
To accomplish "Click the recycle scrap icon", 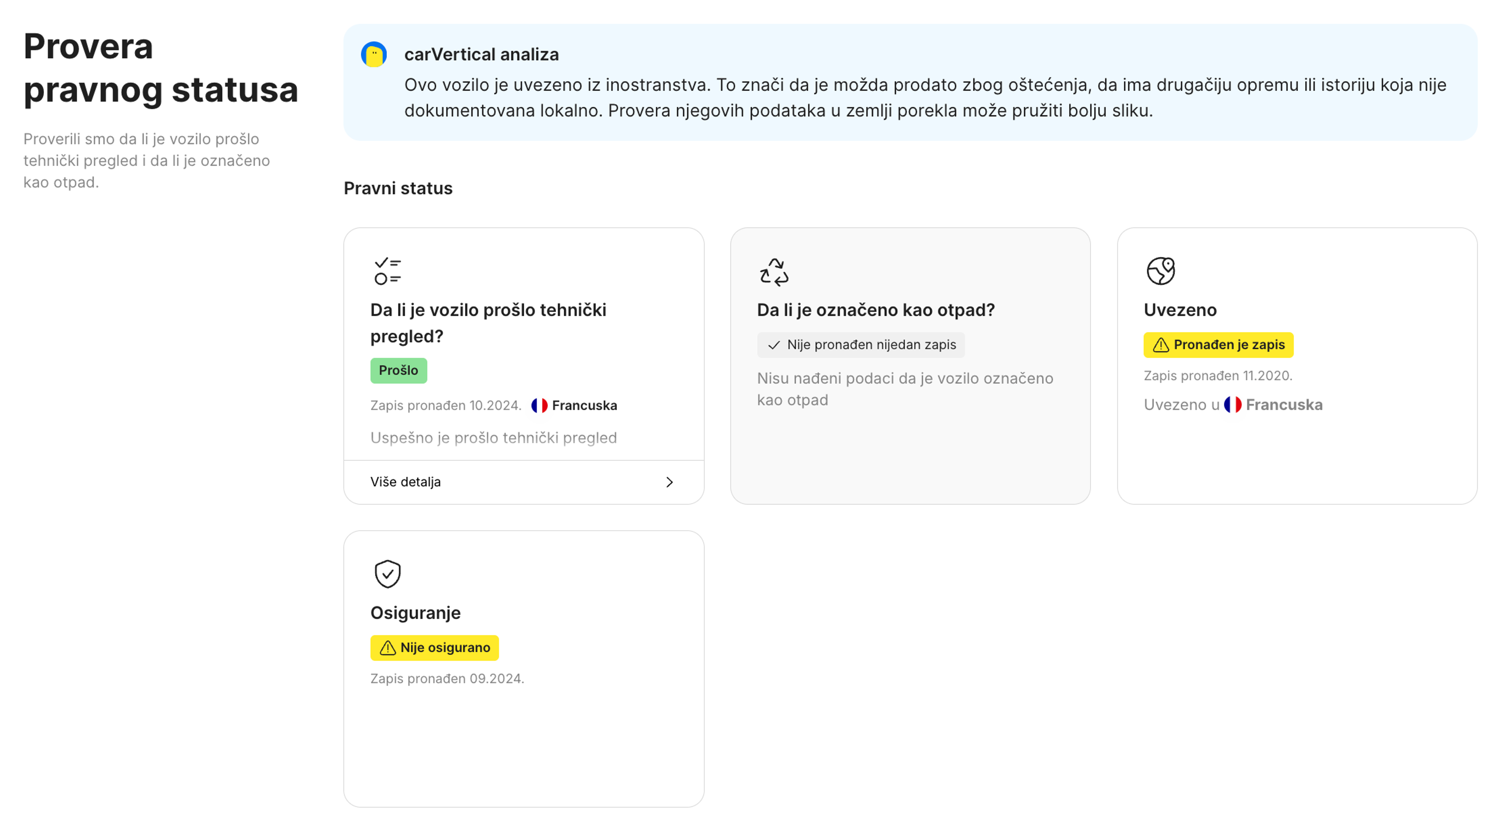I will pos(774,272).
